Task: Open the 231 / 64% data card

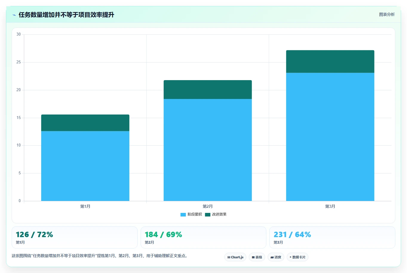Action: (x=332, y=237)
